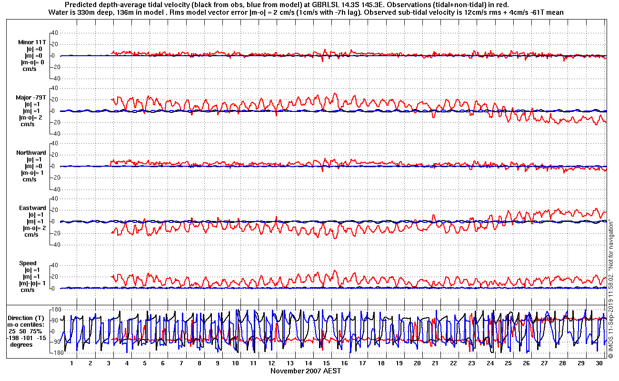619x381 pixels.
Task: Click day 8 on the date axis
Action: pyautogui.click(x=199, y=363)
